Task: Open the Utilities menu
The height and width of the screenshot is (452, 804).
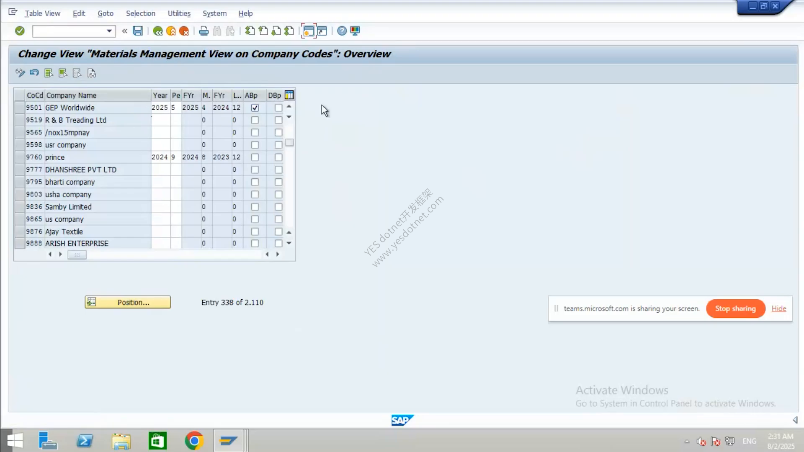Action: (179, 13)
